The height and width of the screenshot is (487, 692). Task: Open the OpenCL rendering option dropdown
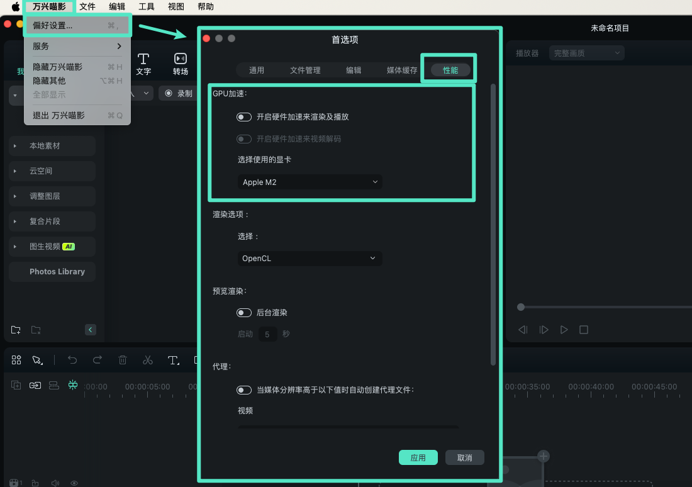[310, 258]
